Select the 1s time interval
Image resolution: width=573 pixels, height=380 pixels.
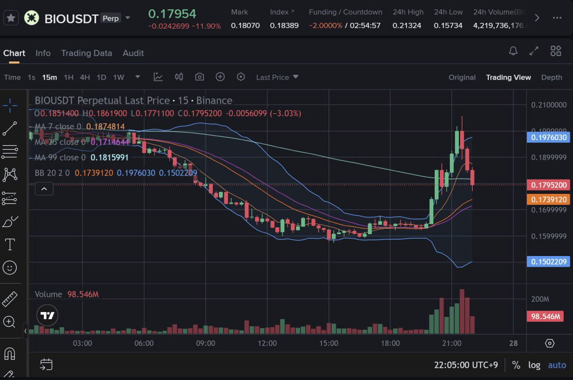[31, 77]
